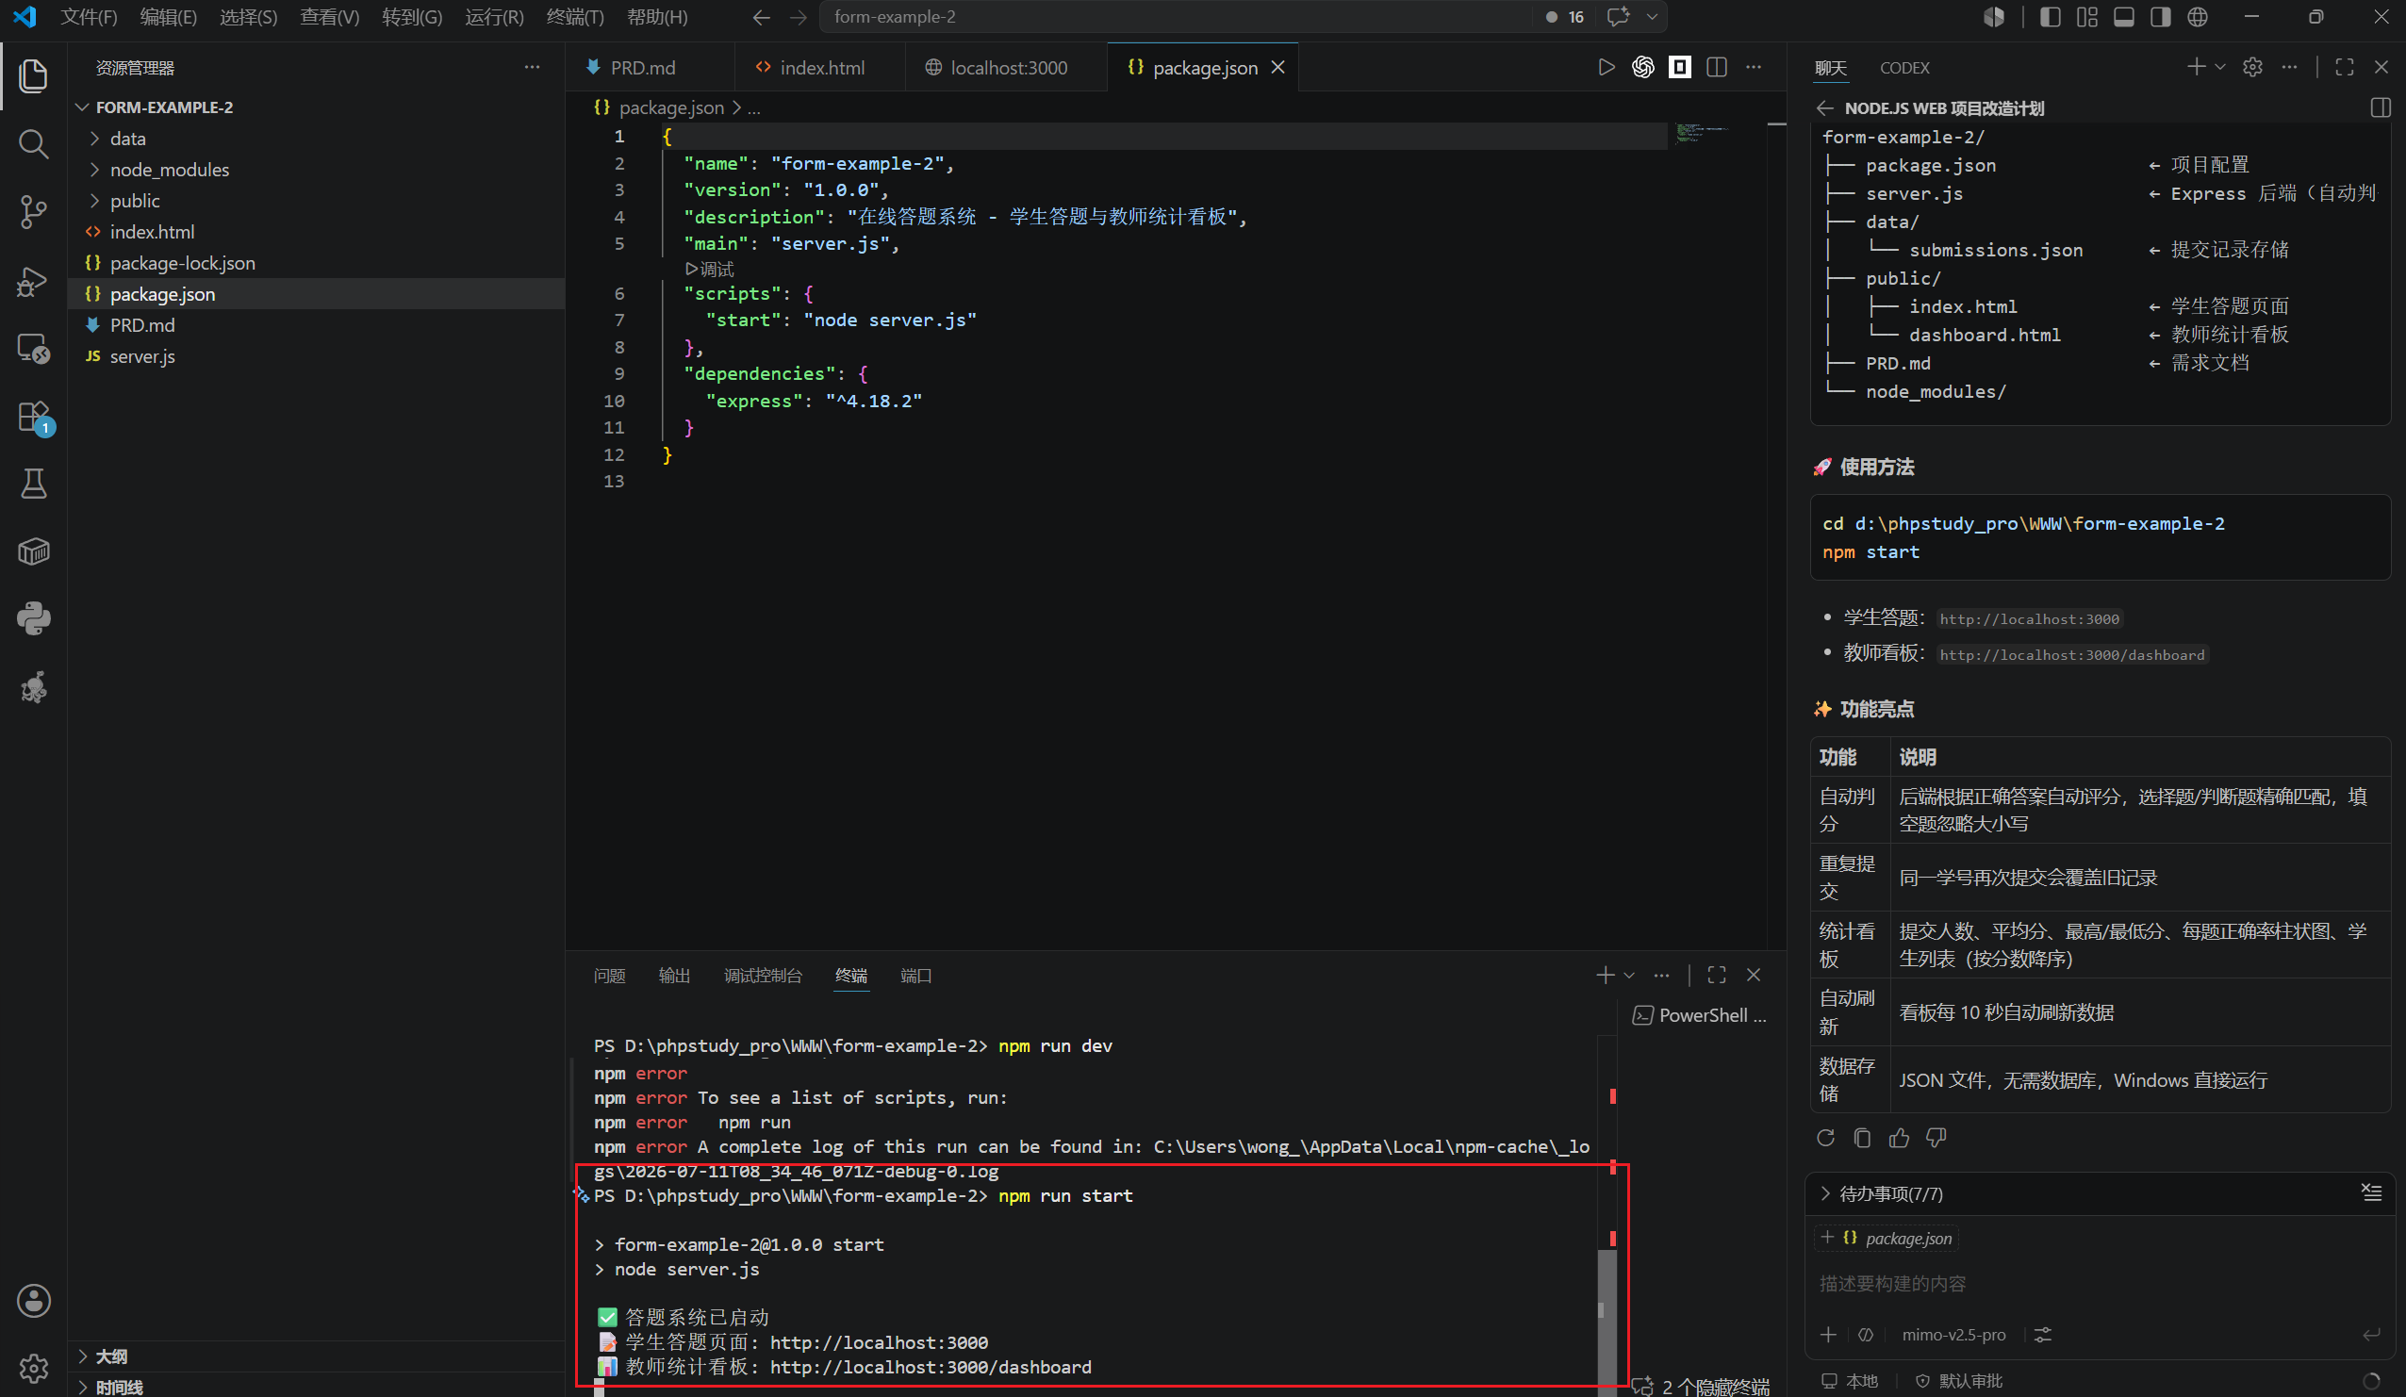This screenshot has width=2406, height=1397.
Task: Toggle the primary side bar visibility
Action: 2050,17
